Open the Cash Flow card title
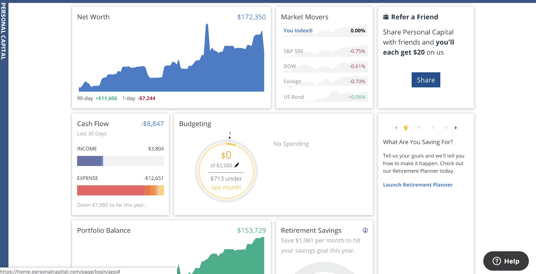The height and width of the screenshot is (274, 536). [x=93, y=124]
